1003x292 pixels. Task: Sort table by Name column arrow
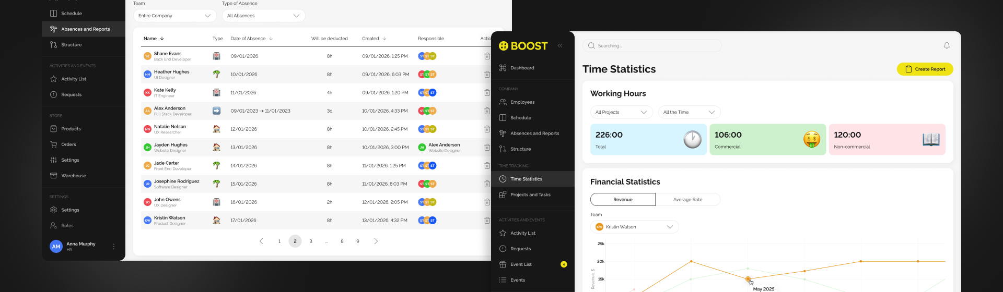click(162, 39)
